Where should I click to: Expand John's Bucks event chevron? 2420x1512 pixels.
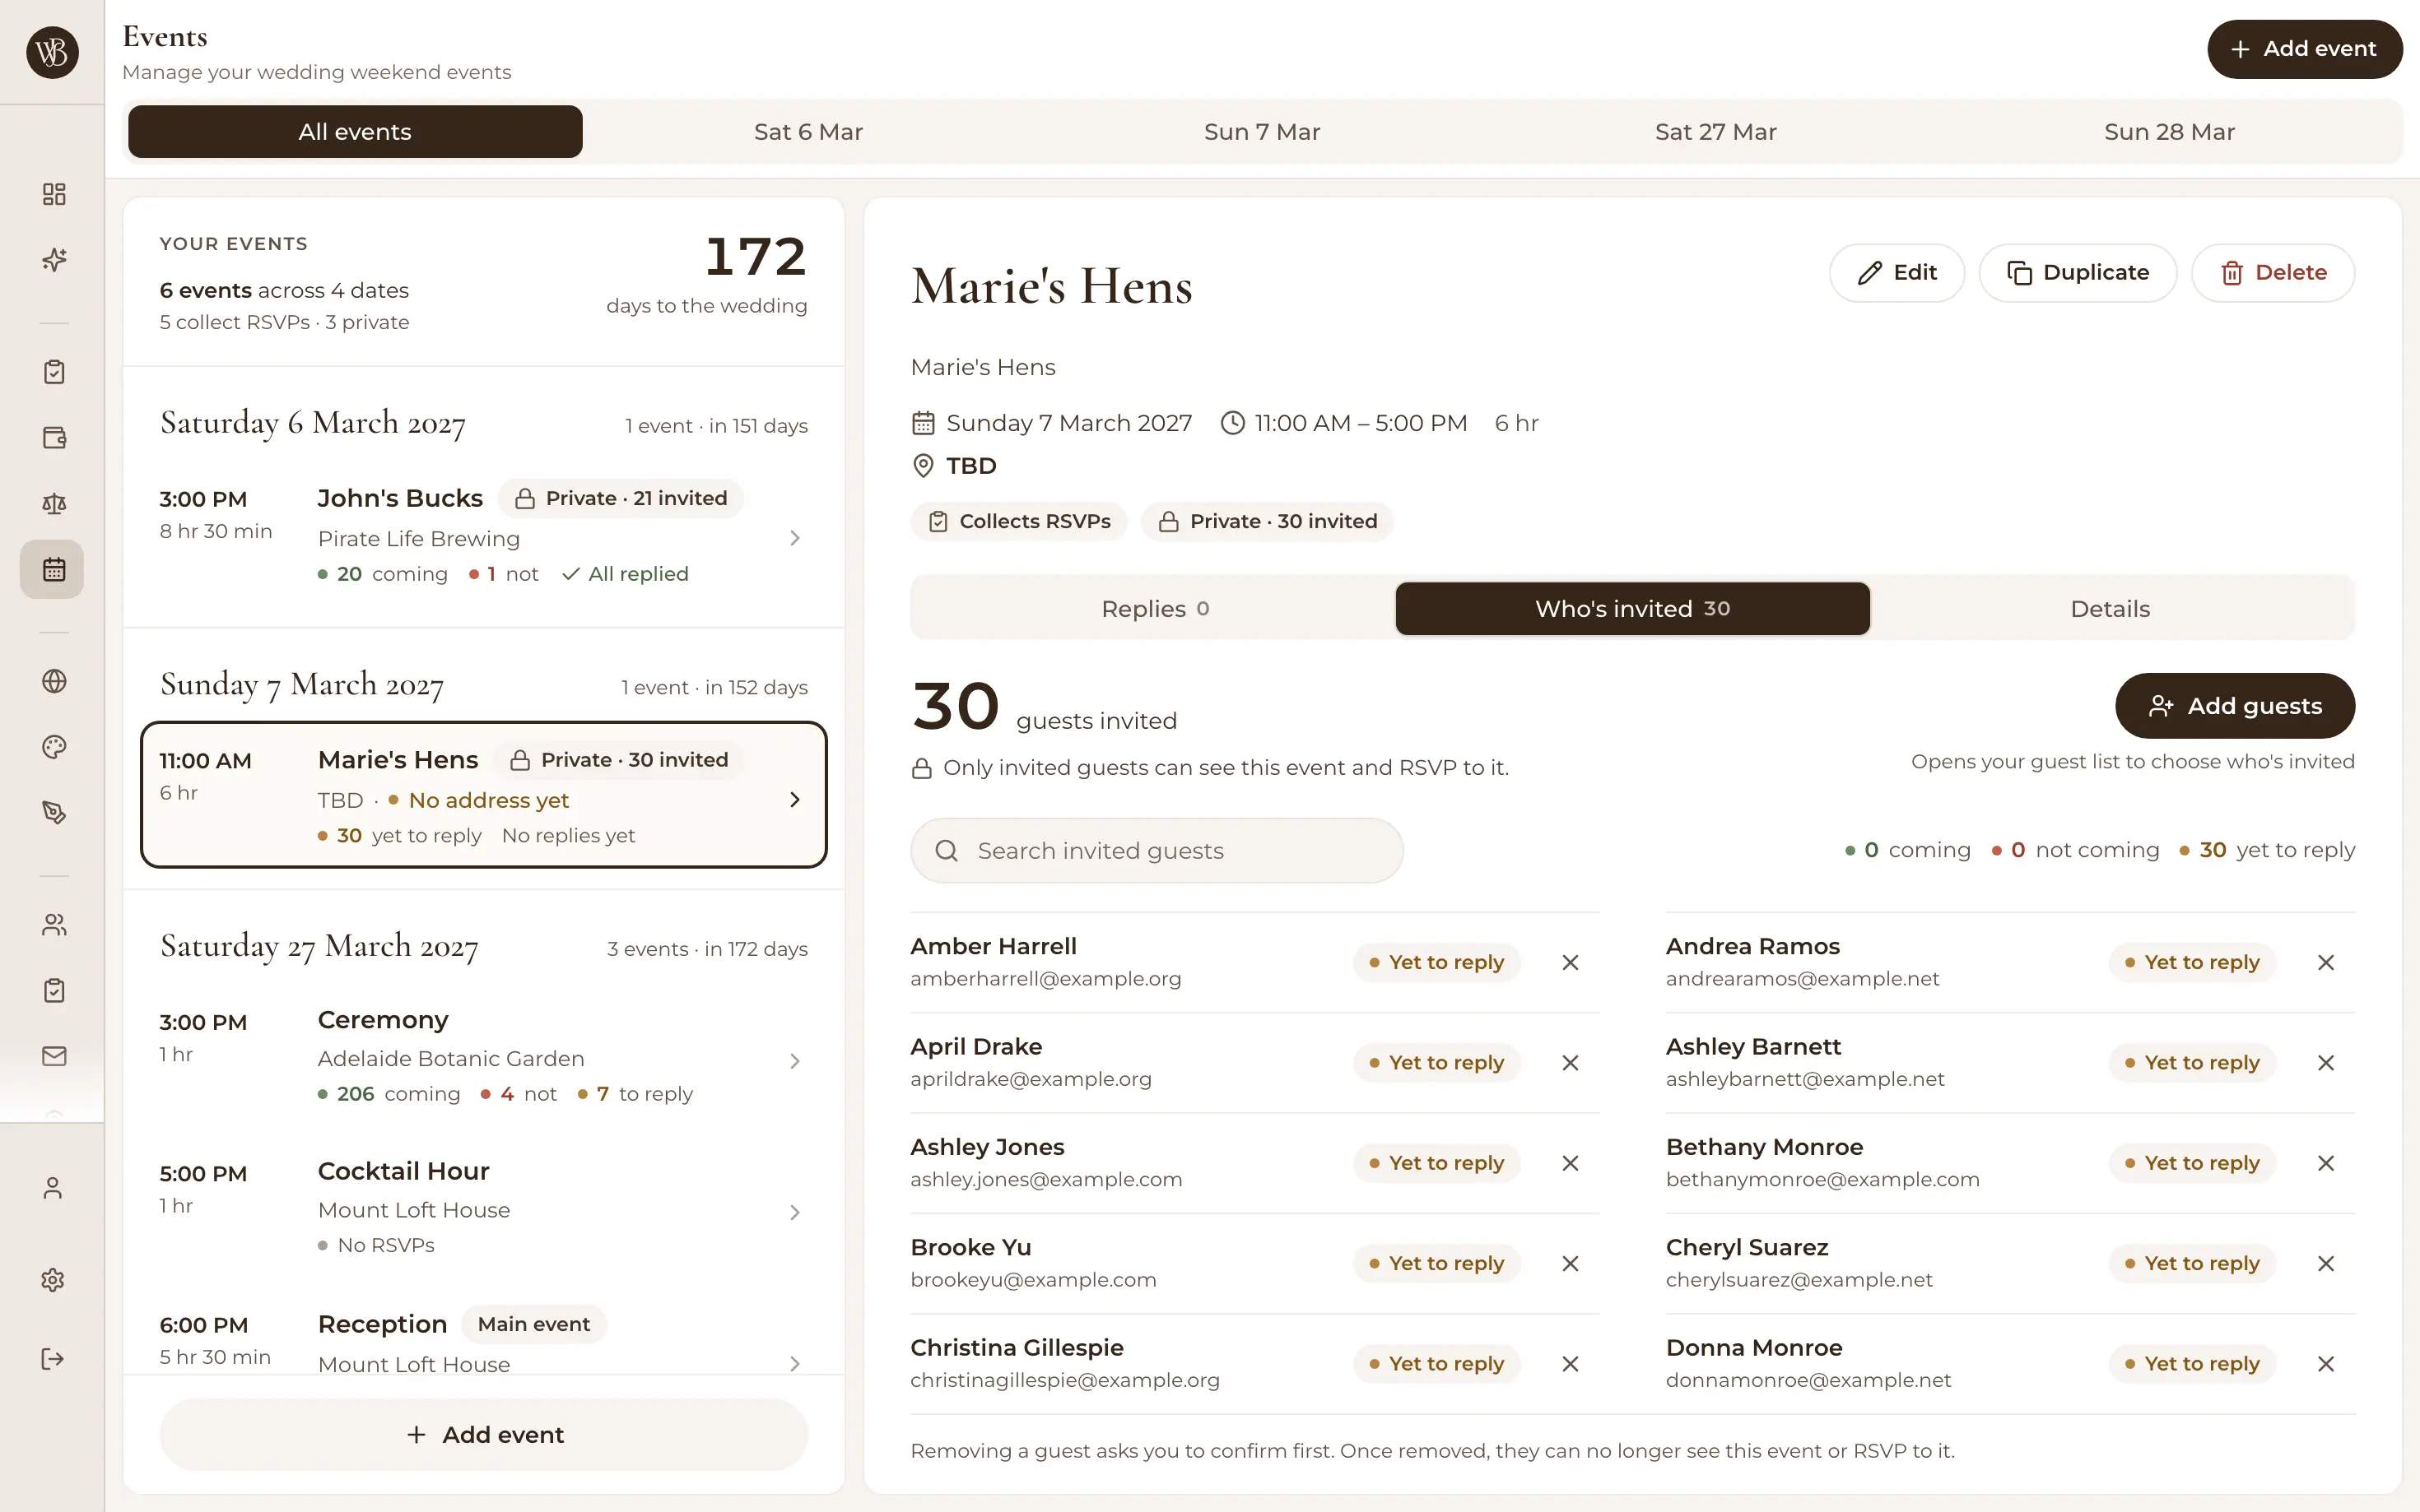coord(794,538)
